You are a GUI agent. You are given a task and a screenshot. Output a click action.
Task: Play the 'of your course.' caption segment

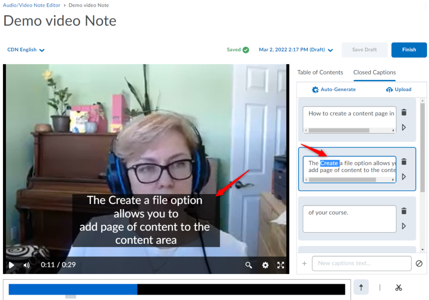coord(404,226)
